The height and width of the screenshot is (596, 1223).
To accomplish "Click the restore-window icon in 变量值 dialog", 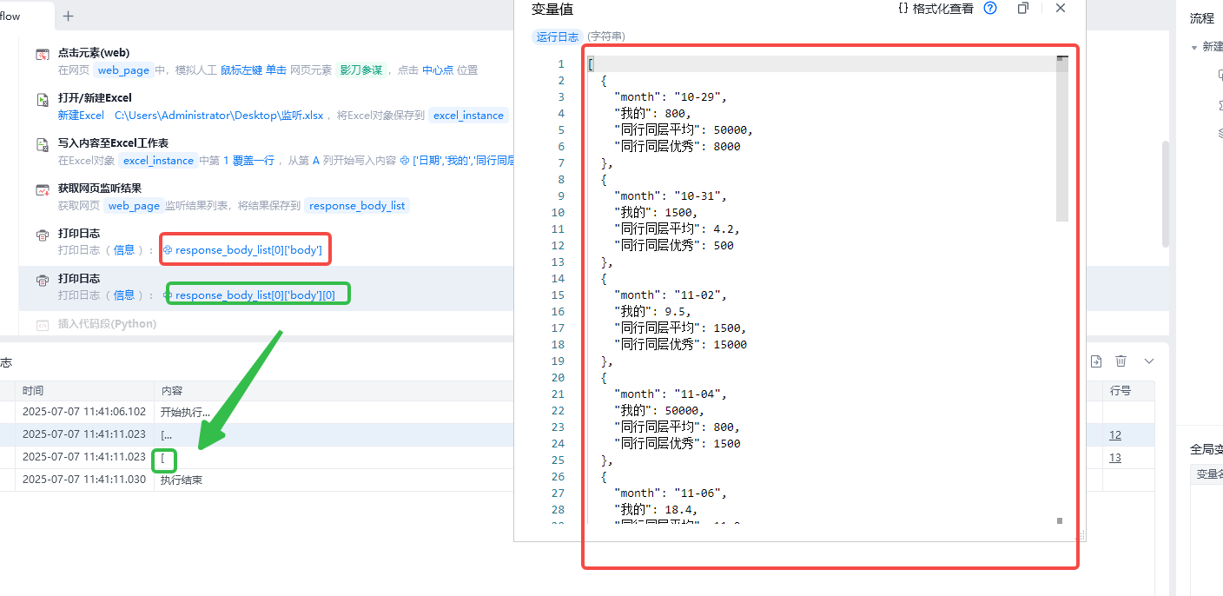I will [x=1023, y=8].
